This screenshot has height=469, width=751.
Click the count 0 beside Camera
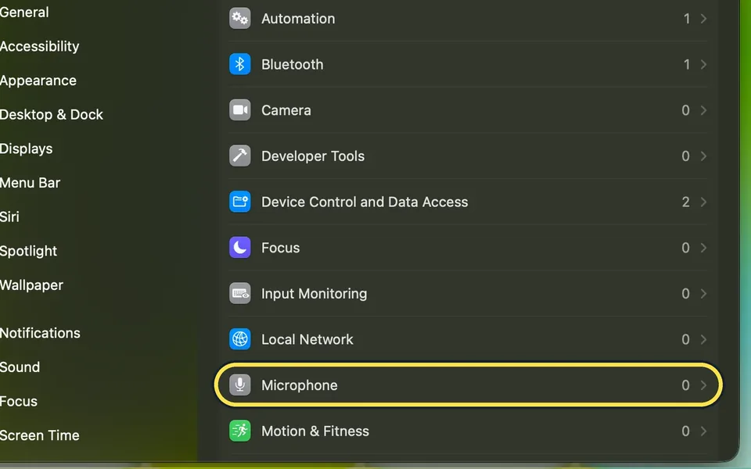(x=686, y=110)
